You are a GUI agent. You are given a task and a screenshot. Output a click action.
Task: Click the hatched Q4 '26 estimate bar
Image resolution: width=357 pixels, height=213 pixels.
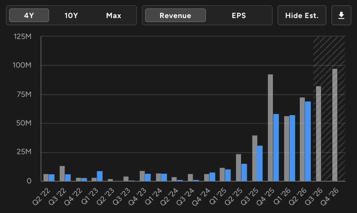point(335,125)
